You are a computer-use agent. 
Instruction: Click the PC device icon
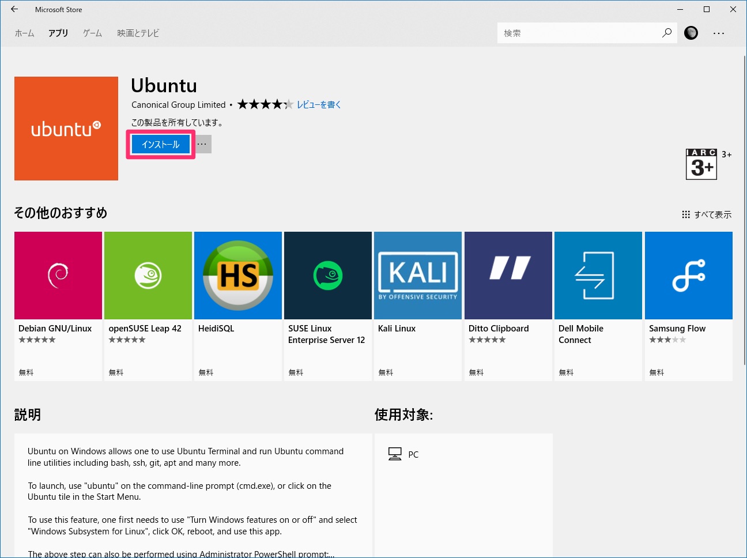click(395, 454)
